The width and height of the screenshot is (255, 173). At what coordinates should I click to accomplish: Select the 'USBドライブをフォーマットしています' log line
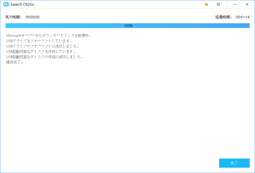(x=39, y=41)
